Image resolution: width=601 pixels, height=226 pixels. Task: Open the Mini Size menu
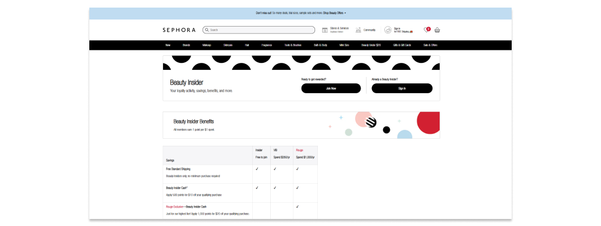click(x=344, y=46)
